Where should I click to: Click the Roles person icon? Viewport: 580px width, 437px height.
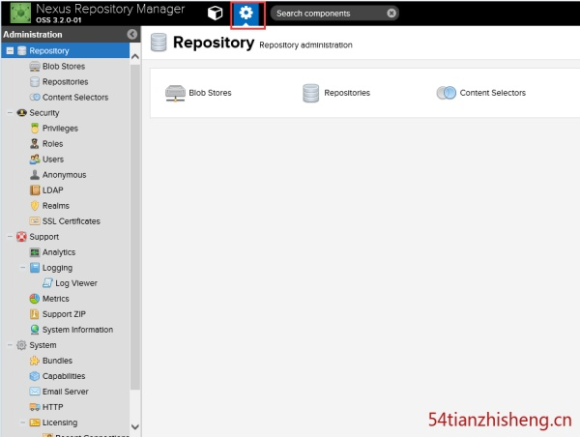pos(35,143)
